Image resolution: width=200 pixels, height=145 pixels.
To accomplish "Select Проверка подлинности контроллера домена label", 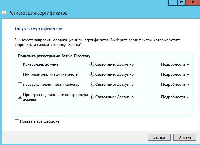I will coord(55,97).
